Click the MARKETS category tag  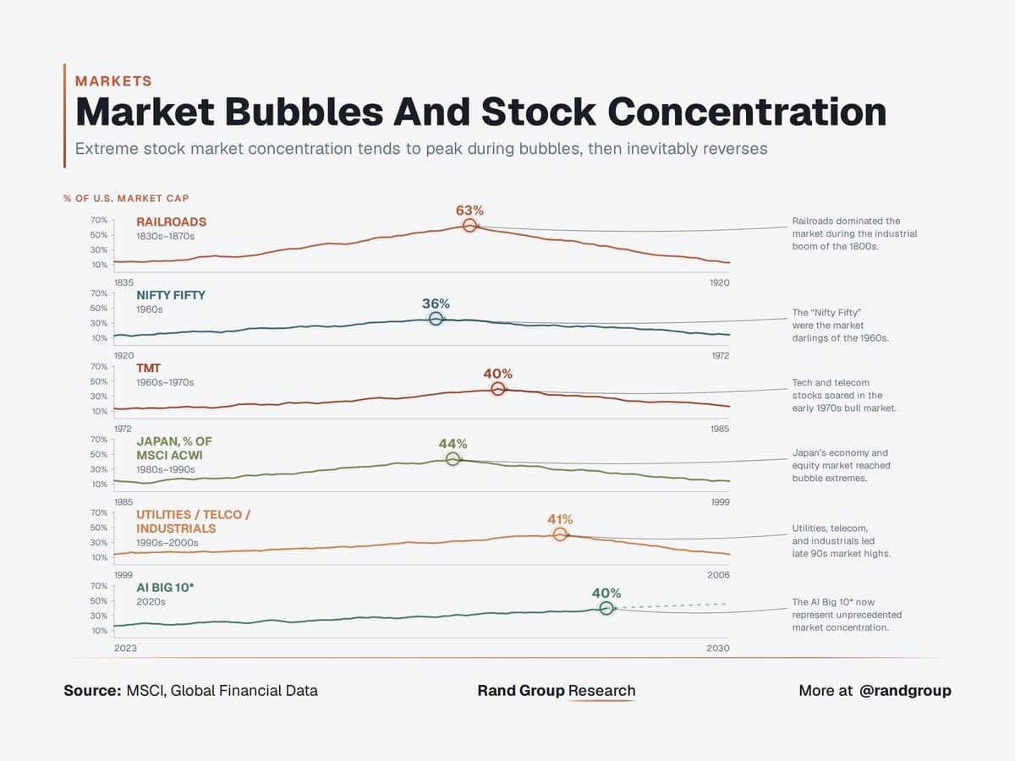pyautogui.click(x=113, y=81)
